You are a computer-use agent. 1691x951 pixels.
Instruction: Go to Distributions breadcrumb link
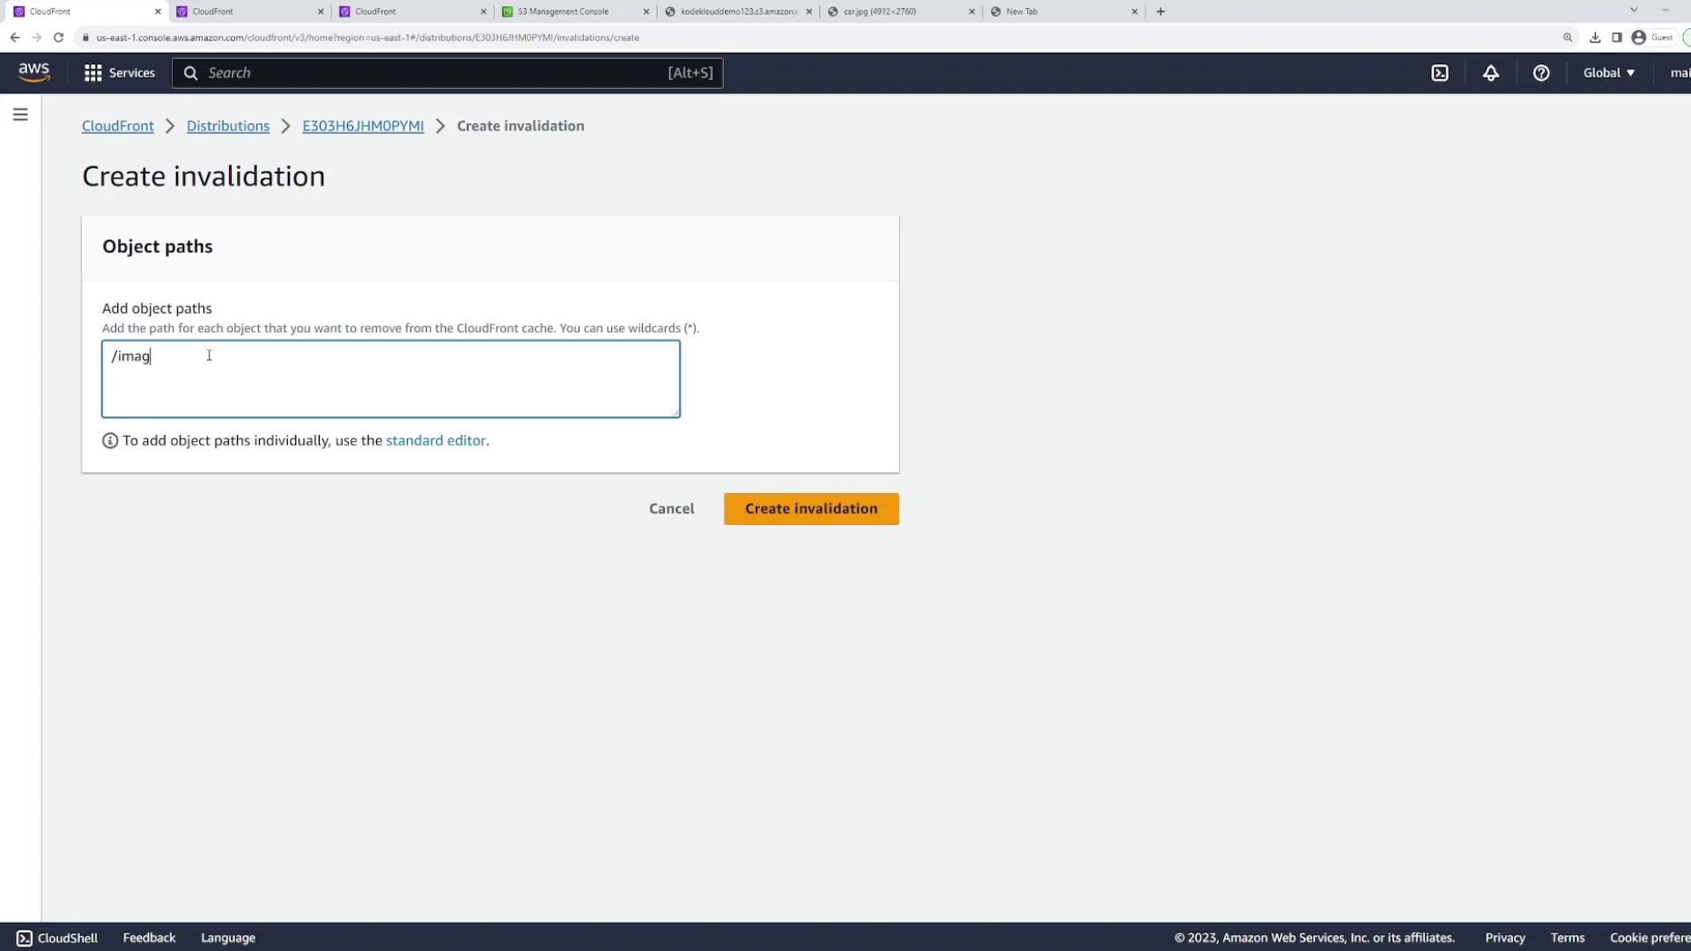(228, 126)
